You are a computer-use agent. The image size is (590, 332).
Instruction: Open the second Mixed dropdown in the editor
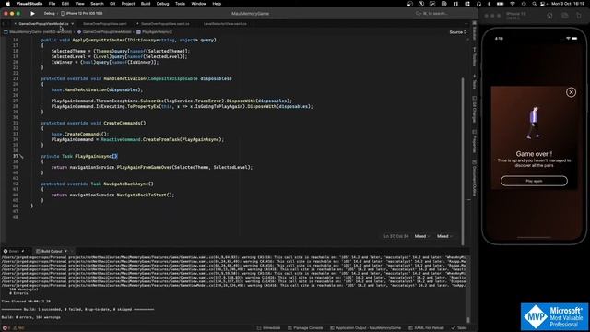444,236
